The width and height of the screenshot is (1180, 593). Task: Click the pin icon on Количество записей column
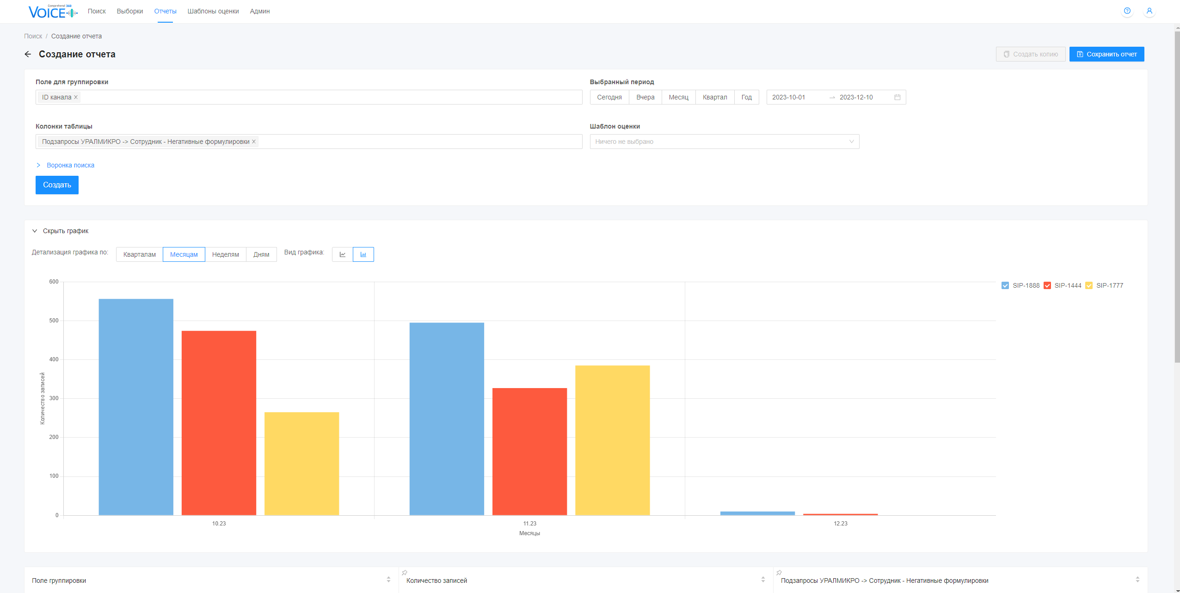coord(405,573)
